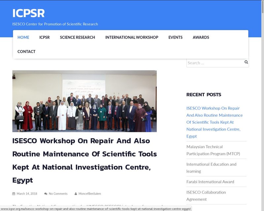Image resolution: width=264 pixels, height=211 pixels.
Task: Click the ISESCO Center for Promotion tagline
Action: point(55,24)
